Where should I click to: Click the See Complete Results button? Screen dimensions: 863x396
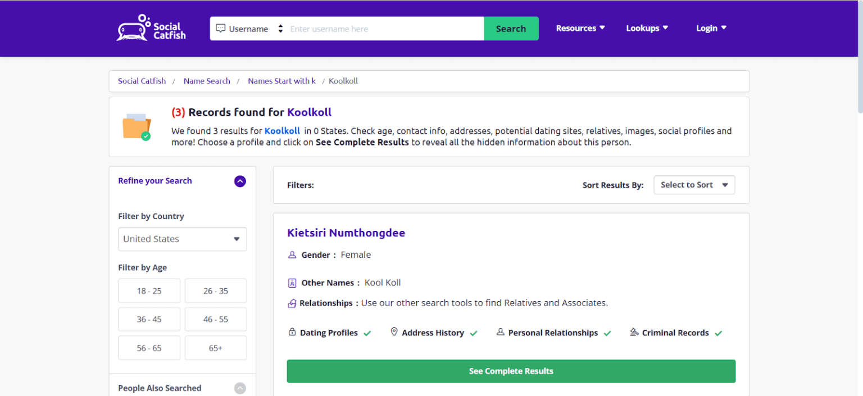pos(511,371)
